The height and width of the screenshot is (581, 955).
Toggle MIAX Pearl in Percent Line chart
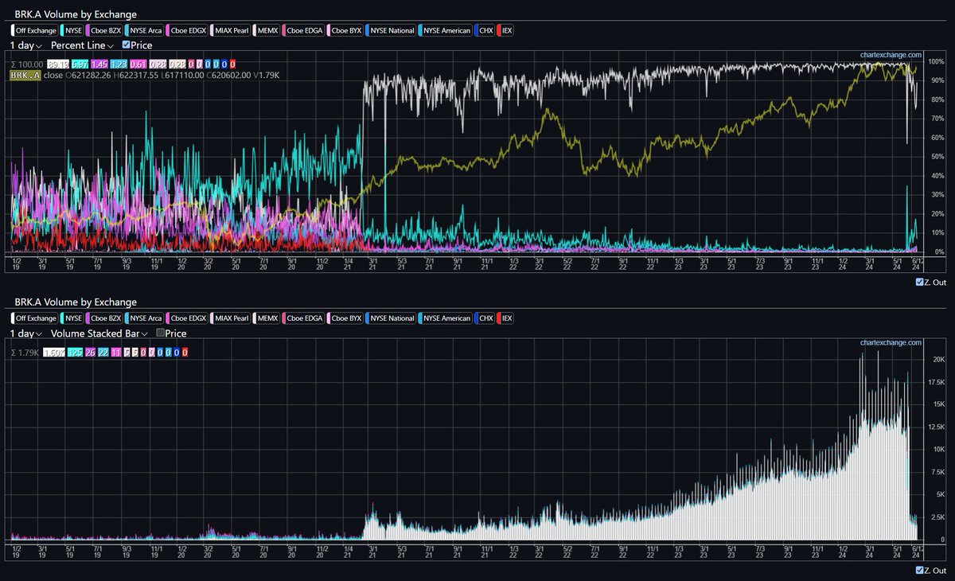click(x=230, y=30)
